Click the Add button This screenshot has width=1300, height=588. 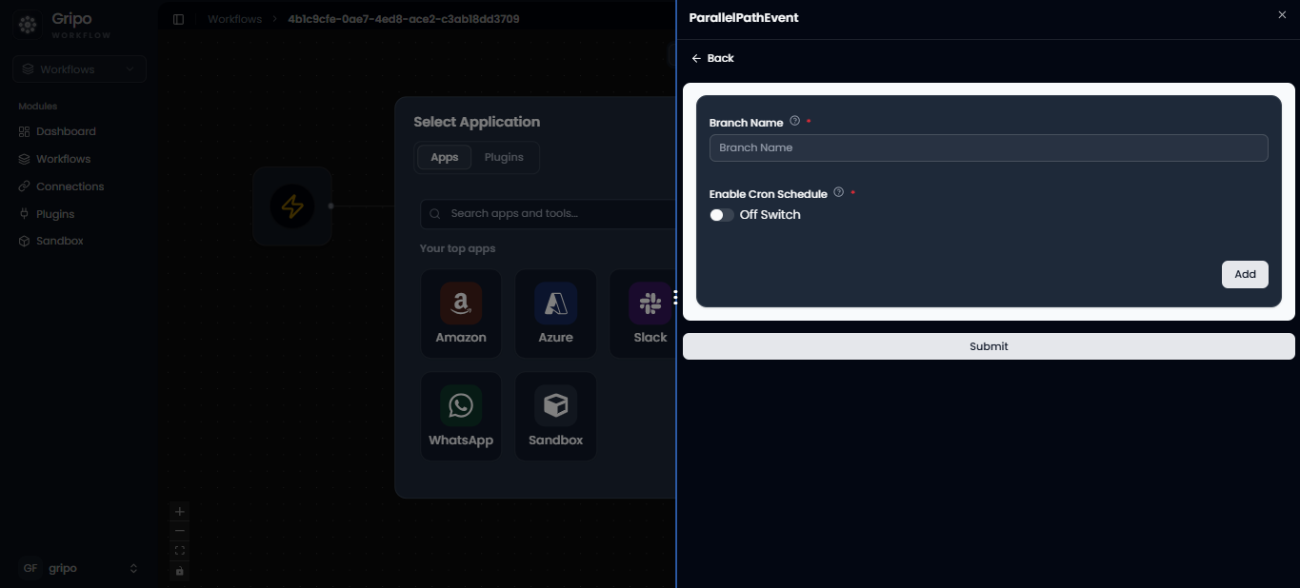1245,274
